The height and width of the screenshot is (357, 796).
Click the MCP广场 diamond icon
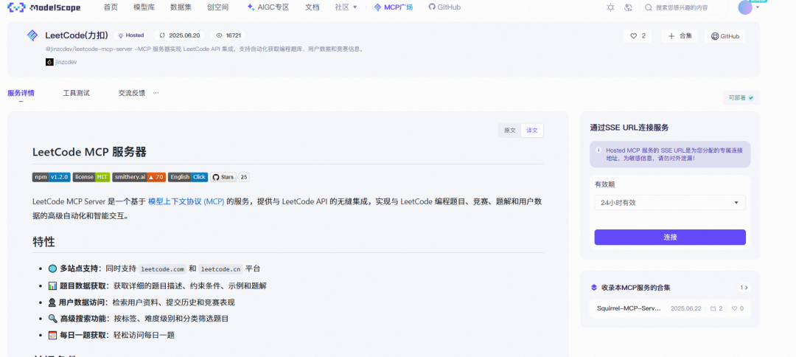(377, 7)
